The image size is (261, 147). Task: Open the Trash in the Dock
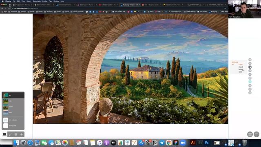click(245, 143)
